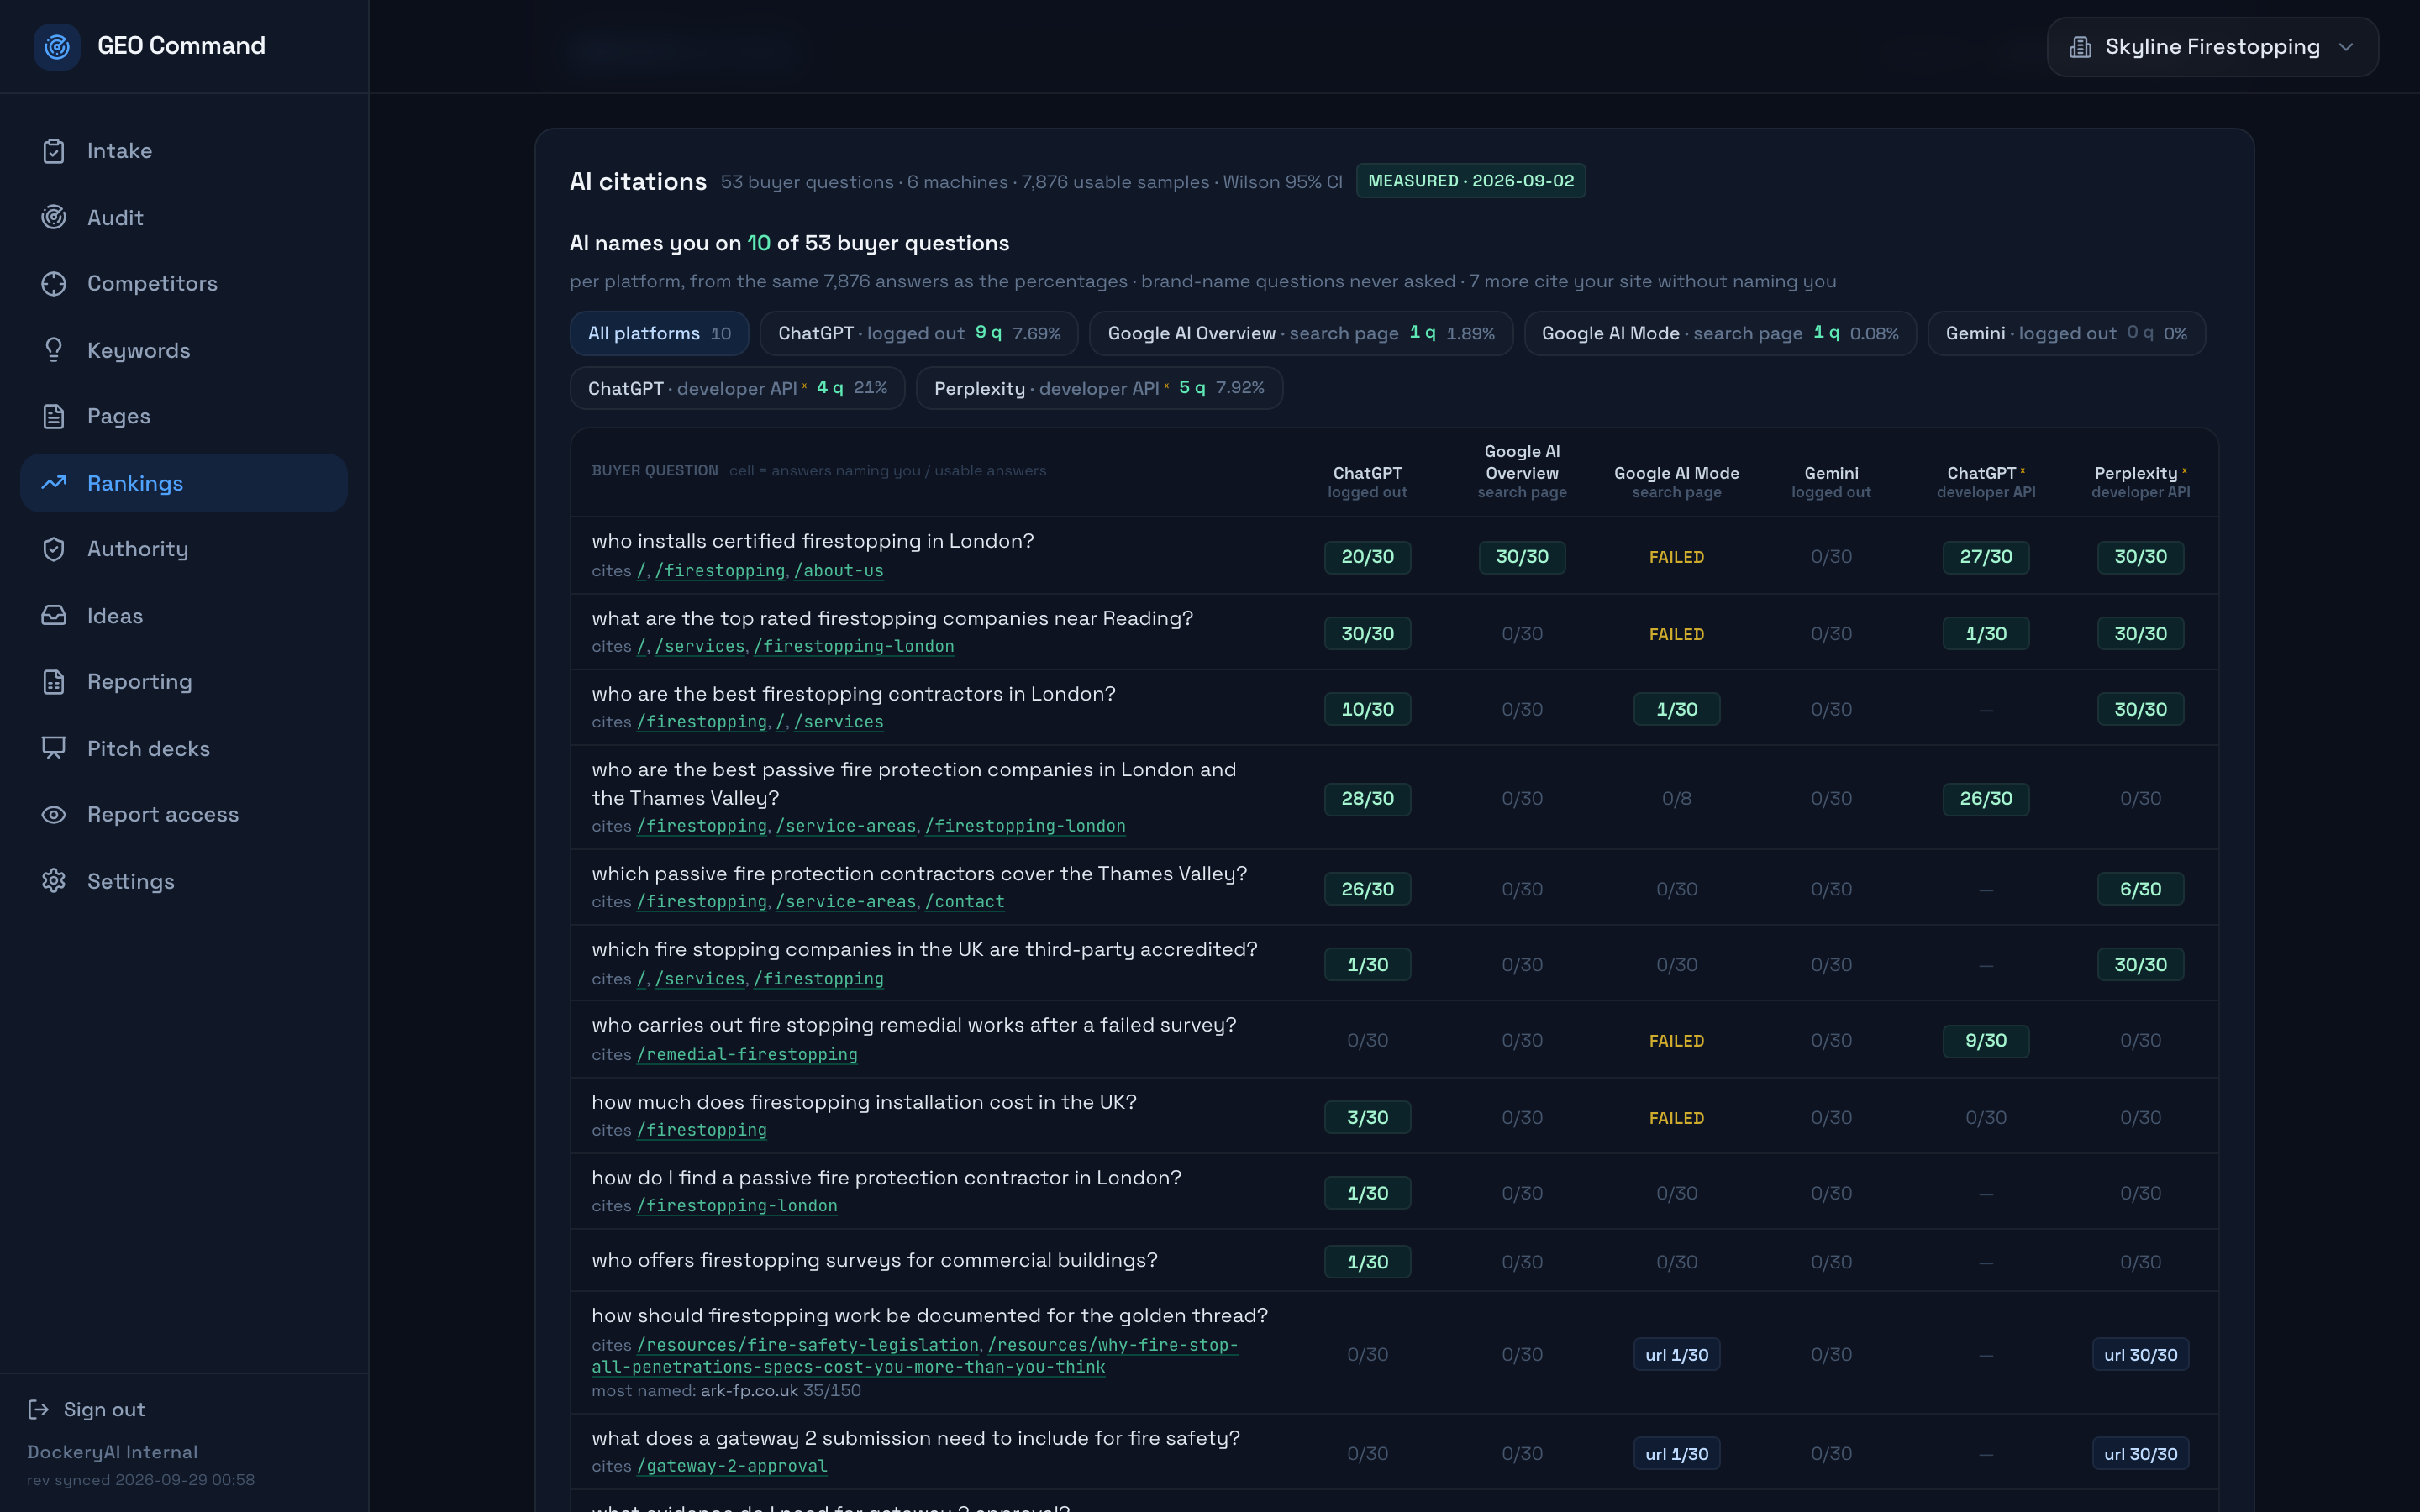Click the Audit radar icon

pyautogui.click(x=54, y=217)
